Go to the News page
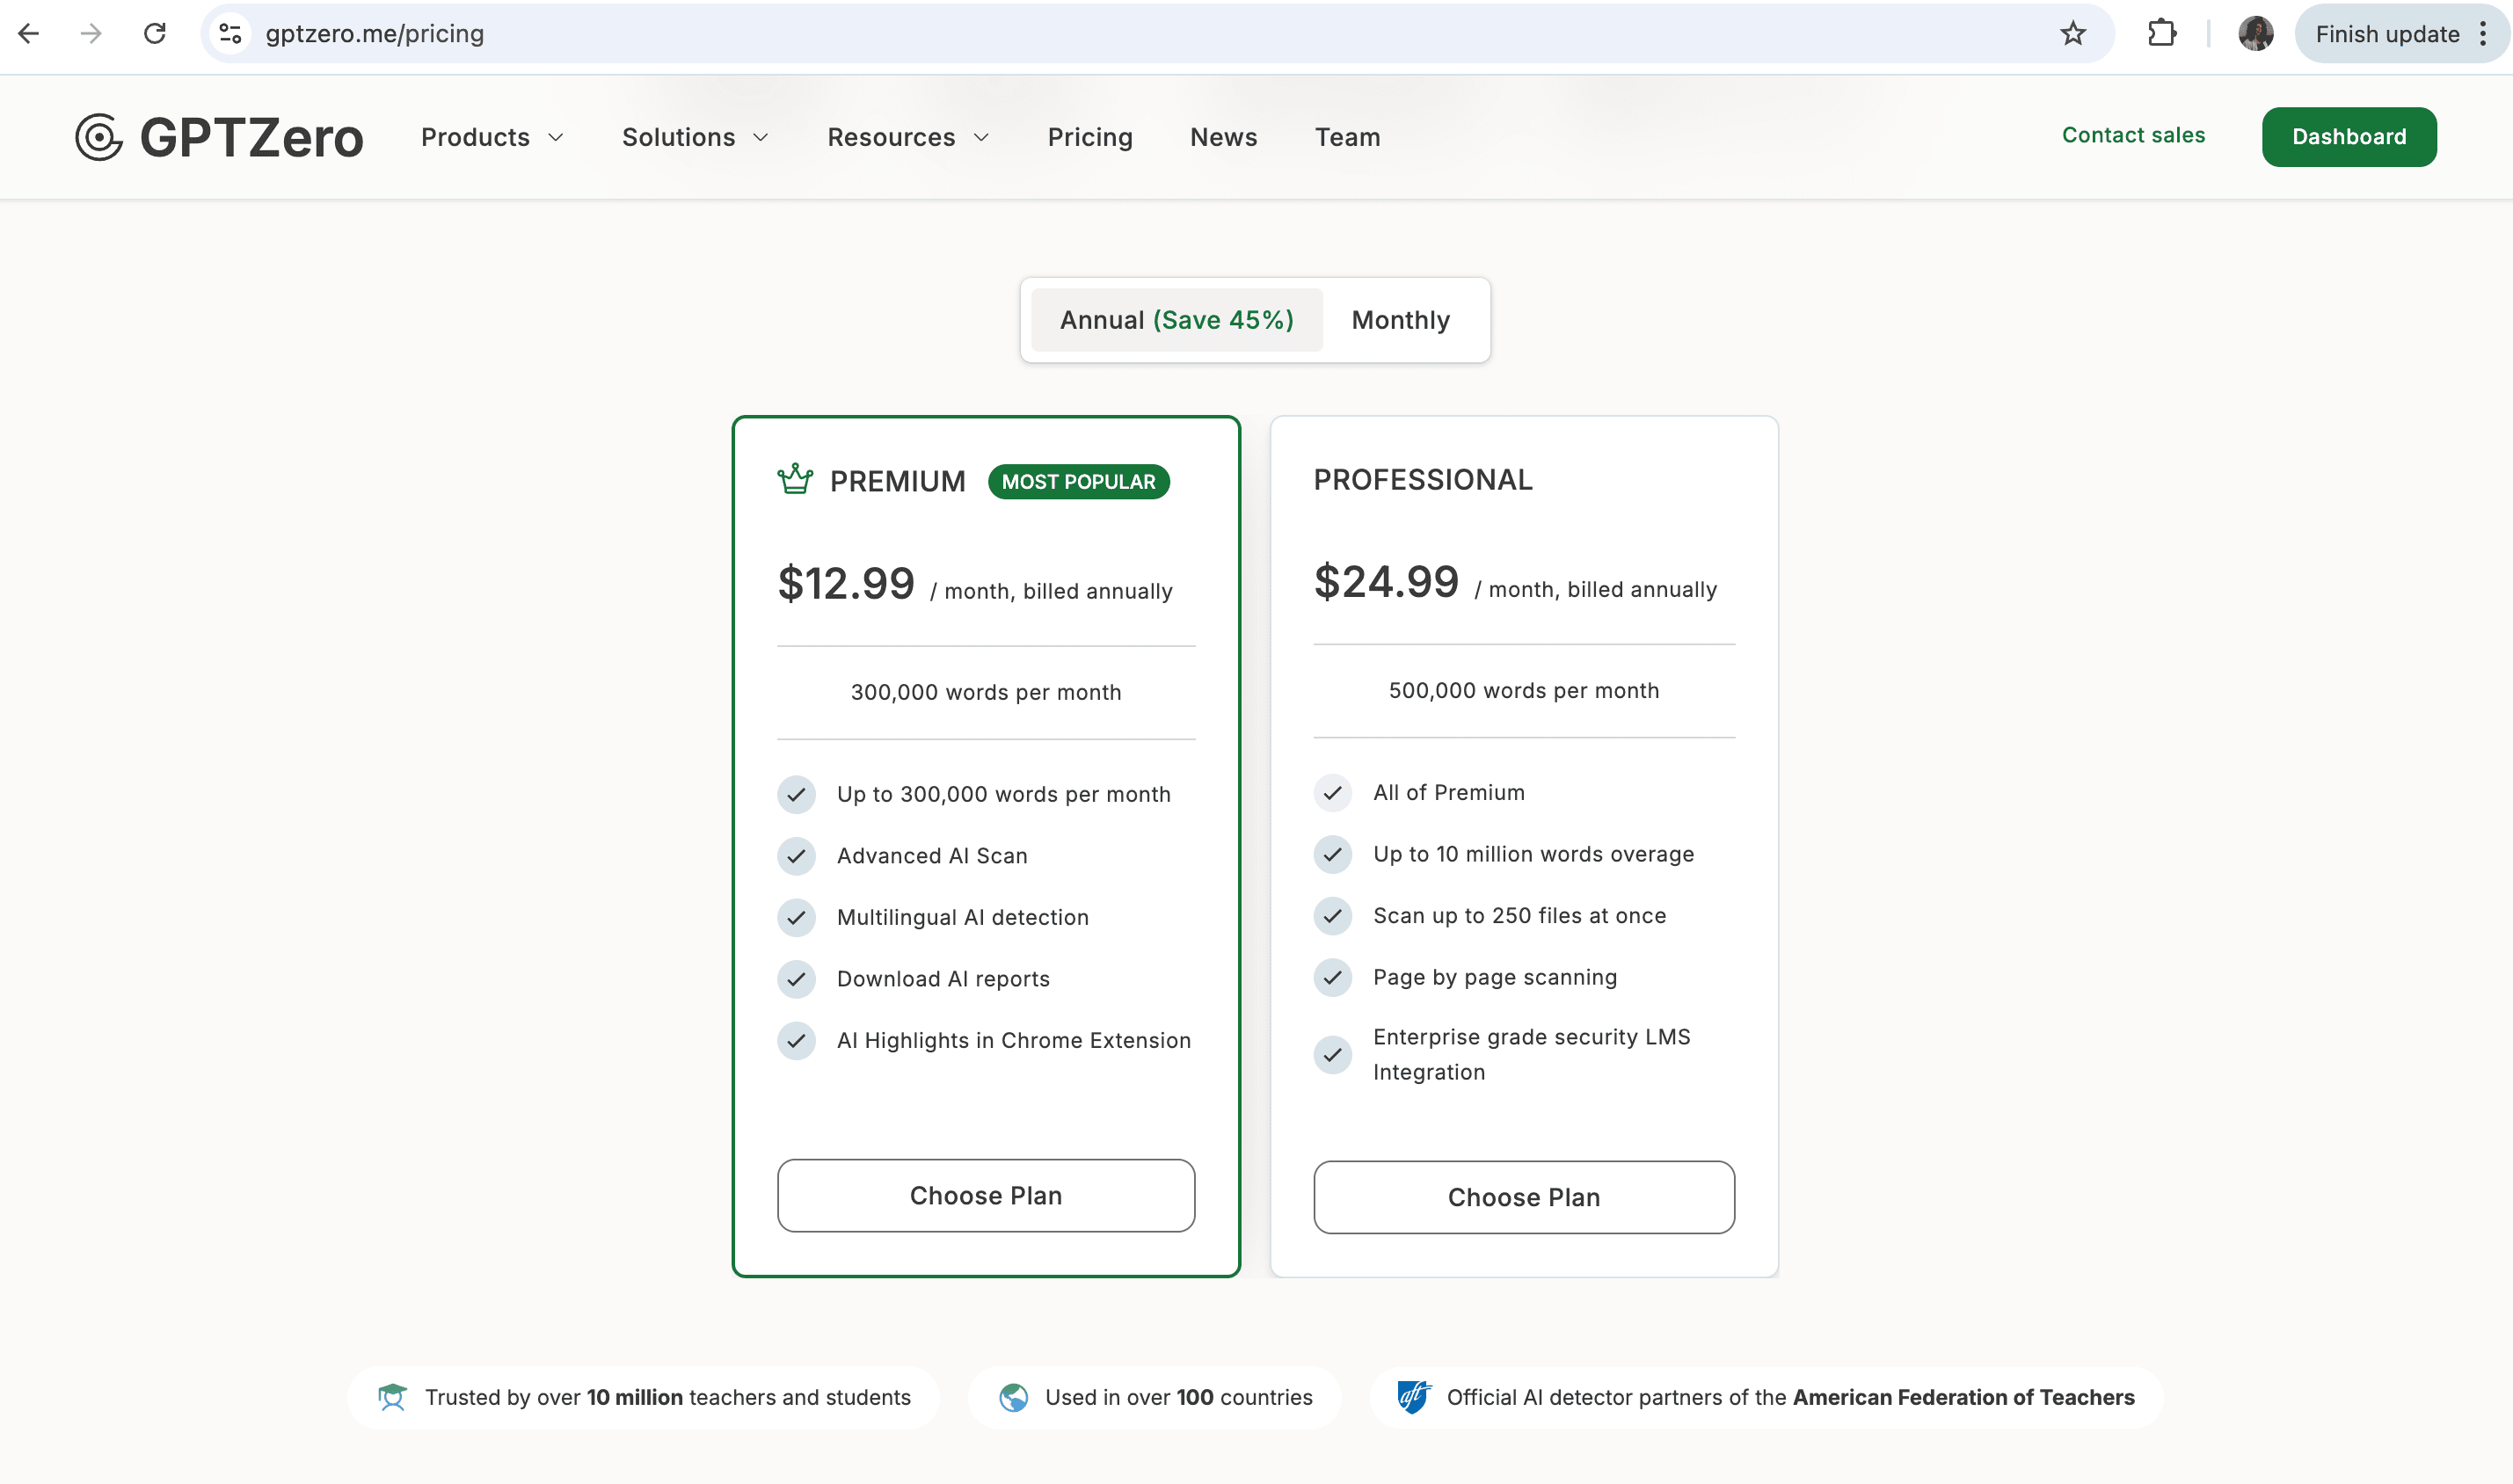Viewport: 2513px width, 1484px height. tap(1223, 137)
